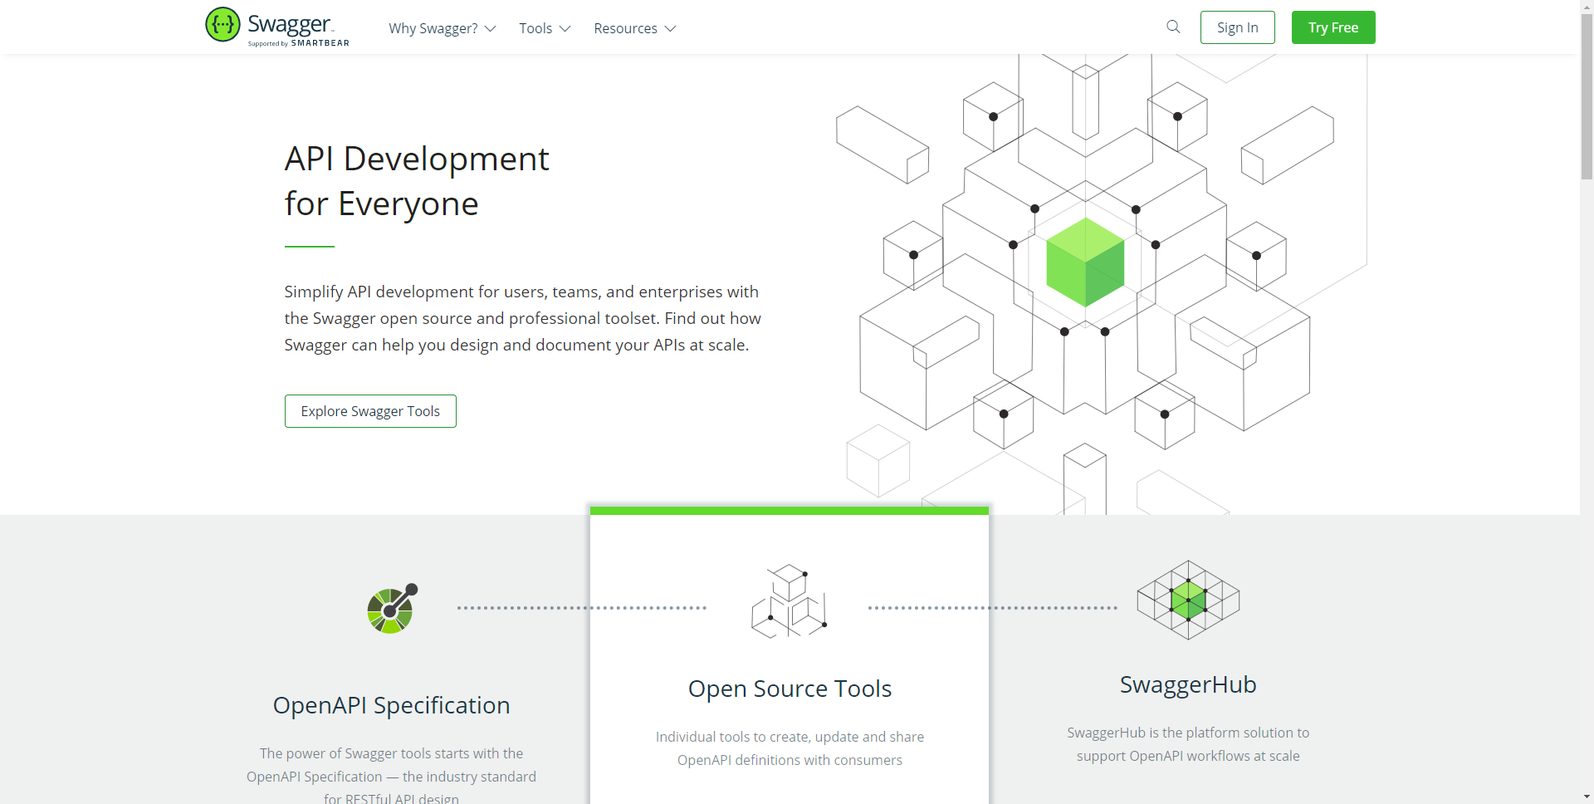Click the Try Free button
This screenshot has width=1594, height=804.
point(1333,27)
